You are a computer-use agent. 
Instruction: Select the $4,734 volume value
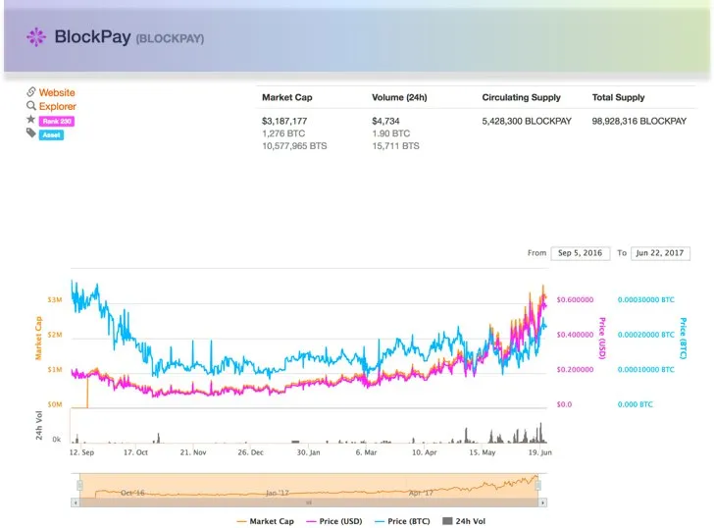click(x=385, y=121)
